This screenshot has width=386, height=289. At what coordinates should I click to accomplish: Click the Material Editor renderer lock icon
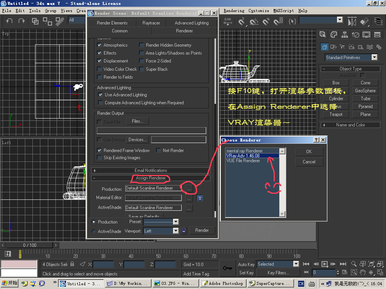tap(200, 198)
